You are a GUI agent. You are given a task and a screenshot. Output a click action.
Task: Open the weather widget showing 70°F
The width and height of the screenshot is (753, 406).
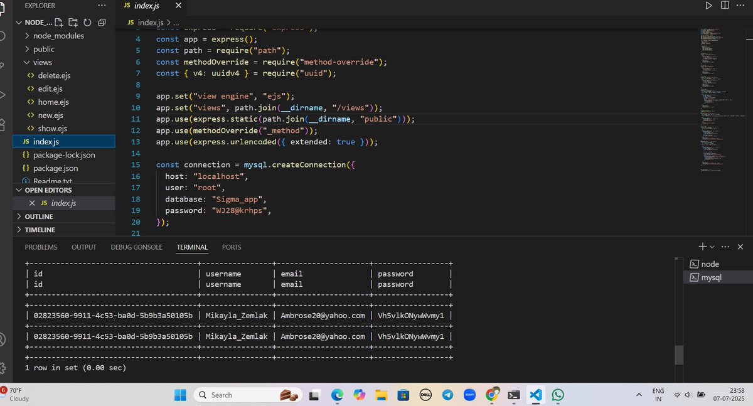[15, 394]
